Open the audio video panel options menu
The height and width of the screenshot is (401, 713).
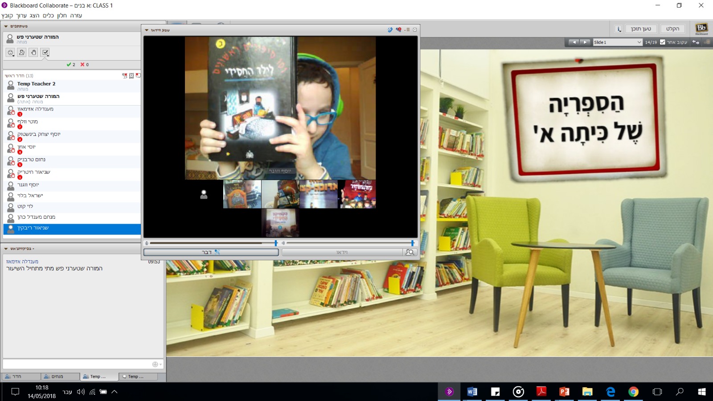tap(407, 30)
